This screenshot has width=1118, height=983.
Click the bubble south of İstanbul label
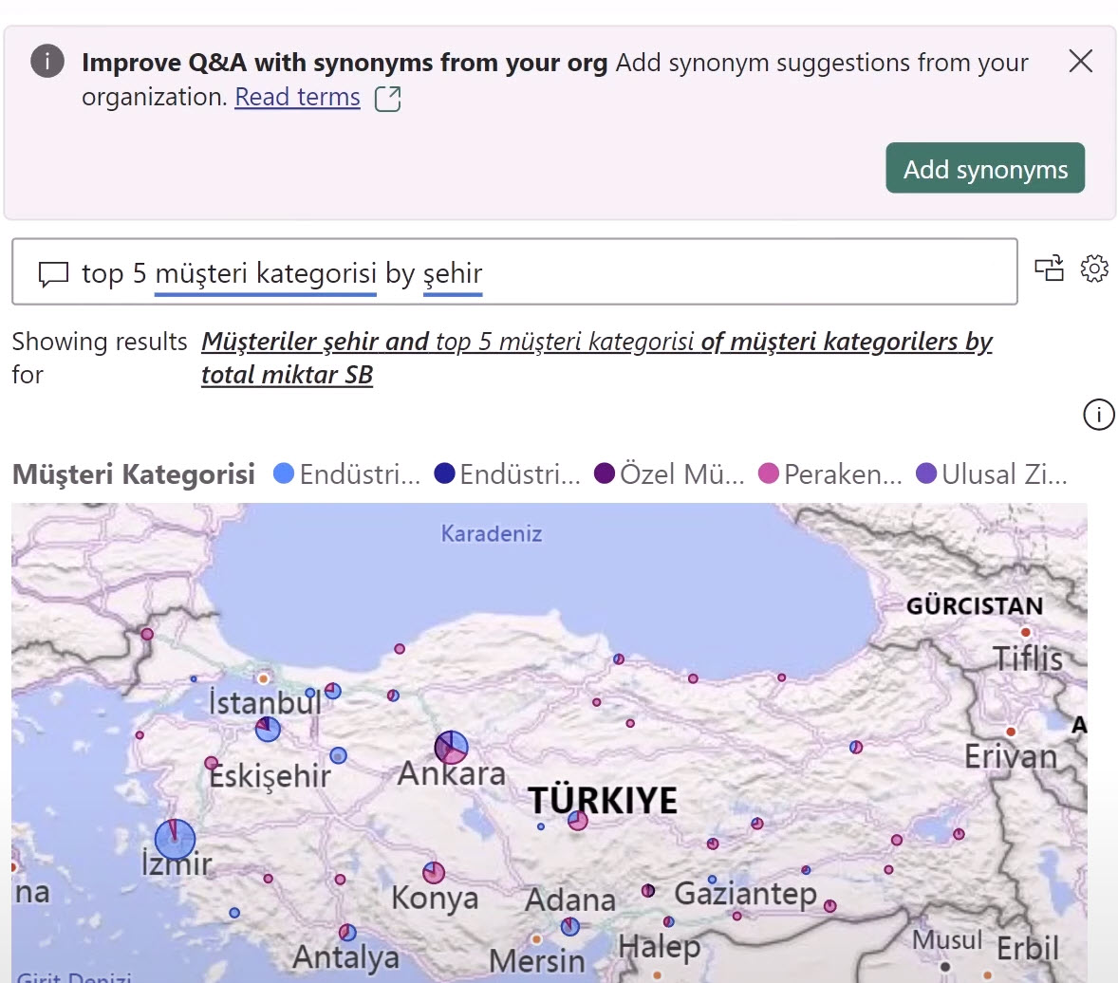[x=268, y=729]
